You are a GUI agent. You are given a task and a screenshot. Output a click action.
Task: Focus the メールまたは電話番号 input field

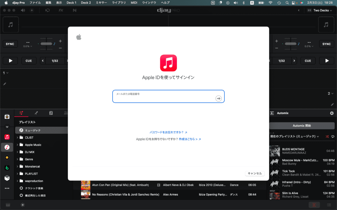(x=168, y=96)
